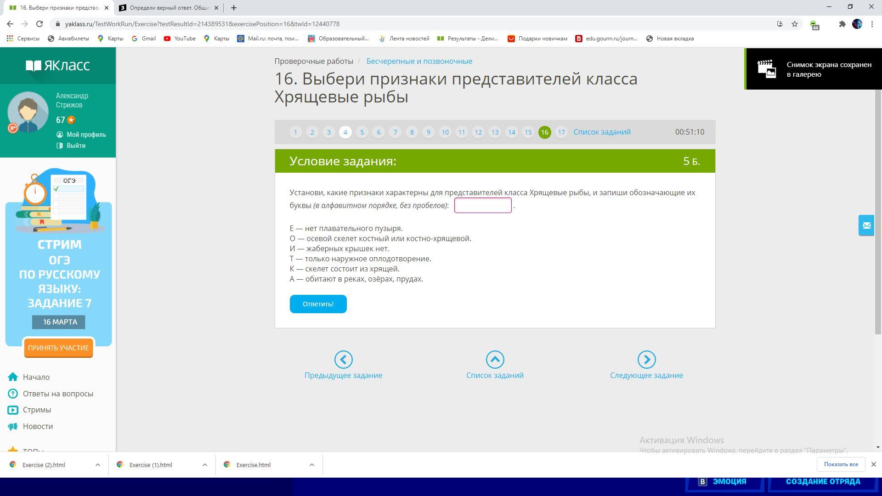
Task: Click the task list up-arrow icon
Action: pos(495,360)
